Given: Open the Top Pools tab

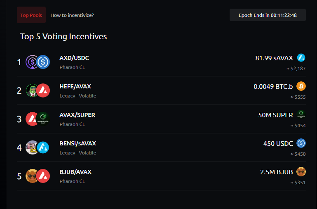Looking at the screenshot, I should click(x=31, y=15).
